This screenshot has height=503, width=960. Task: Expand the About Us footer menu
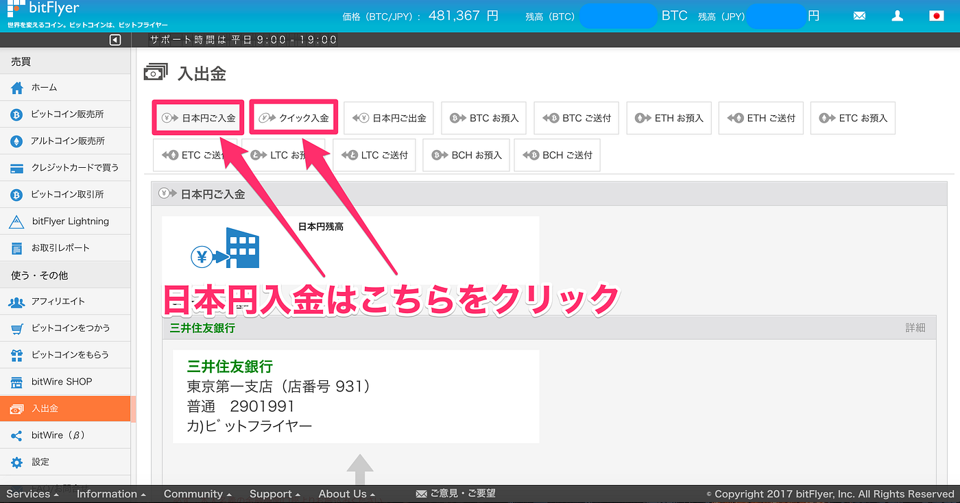pyautogui.click(x=347, y=494)
